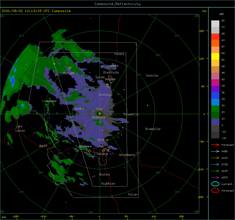235x220 pixels.
Task: Click the Sylvan map label
Action: (x=100, y=77)
